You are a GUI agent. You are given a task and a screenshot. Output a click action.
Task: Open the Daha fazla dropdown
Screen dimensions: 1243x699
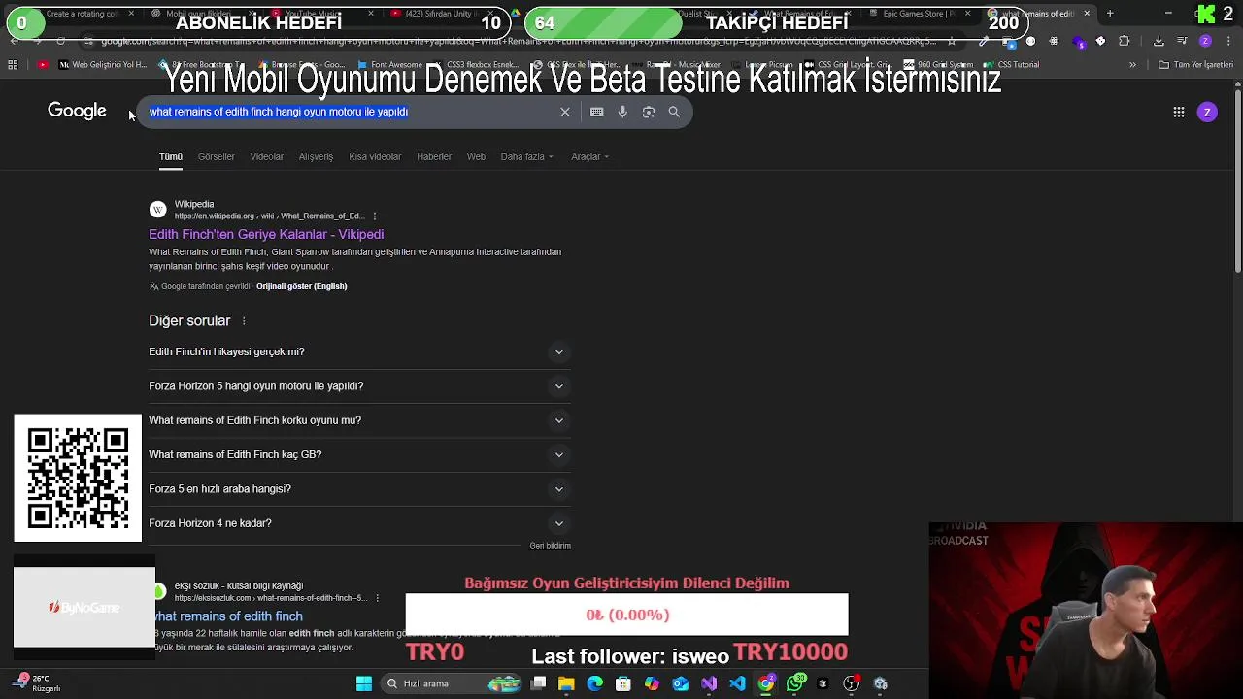pyautogui.click(x=526, y=156)
